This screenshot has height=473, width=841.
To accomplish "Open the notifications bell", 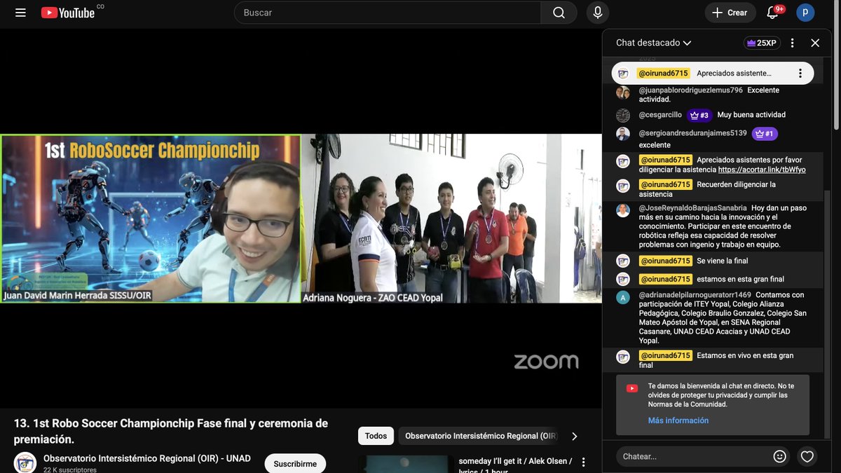I will click(773, 13).
